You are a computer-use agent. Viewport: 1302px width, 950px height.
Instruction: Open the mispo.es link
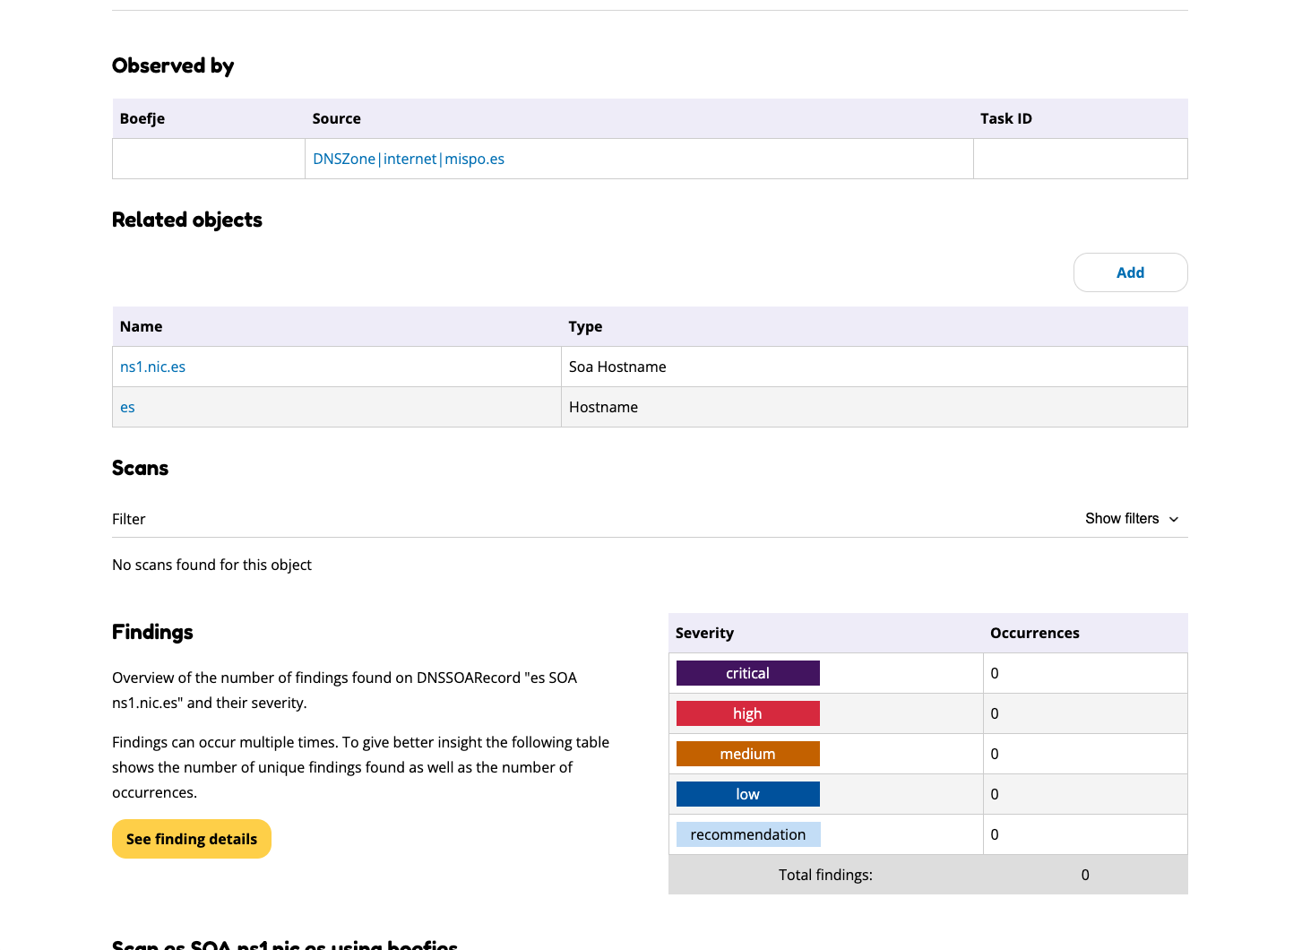click(474, 159)
